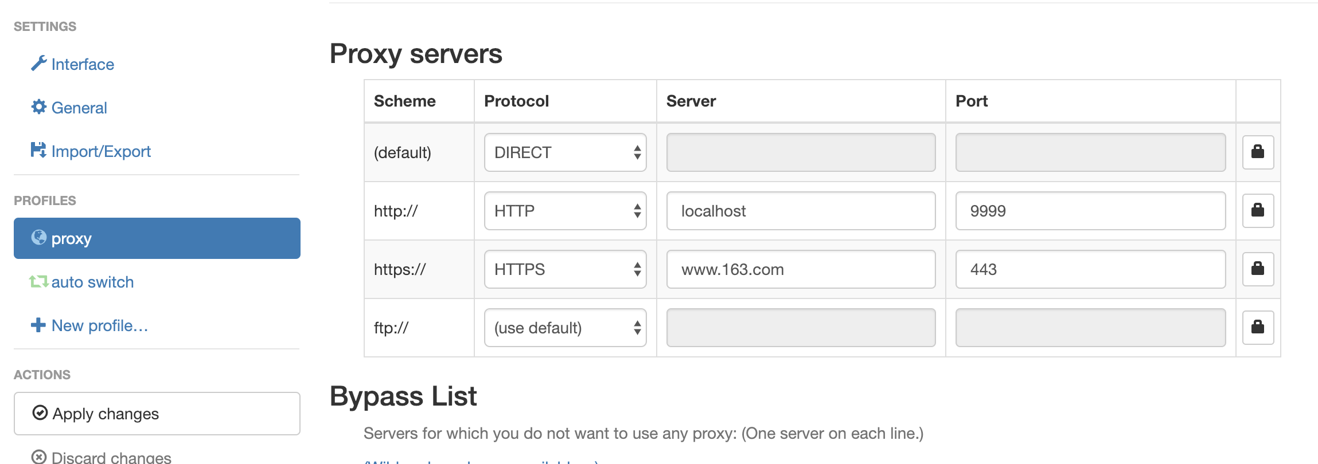Click the gear icon next to General
Screen dimensions: 1318x464
pos(38,107)
